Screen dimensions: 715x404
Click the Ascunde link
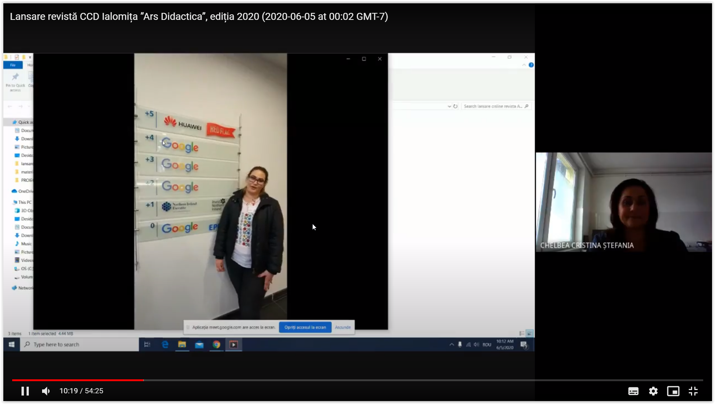tap(343, 327)
